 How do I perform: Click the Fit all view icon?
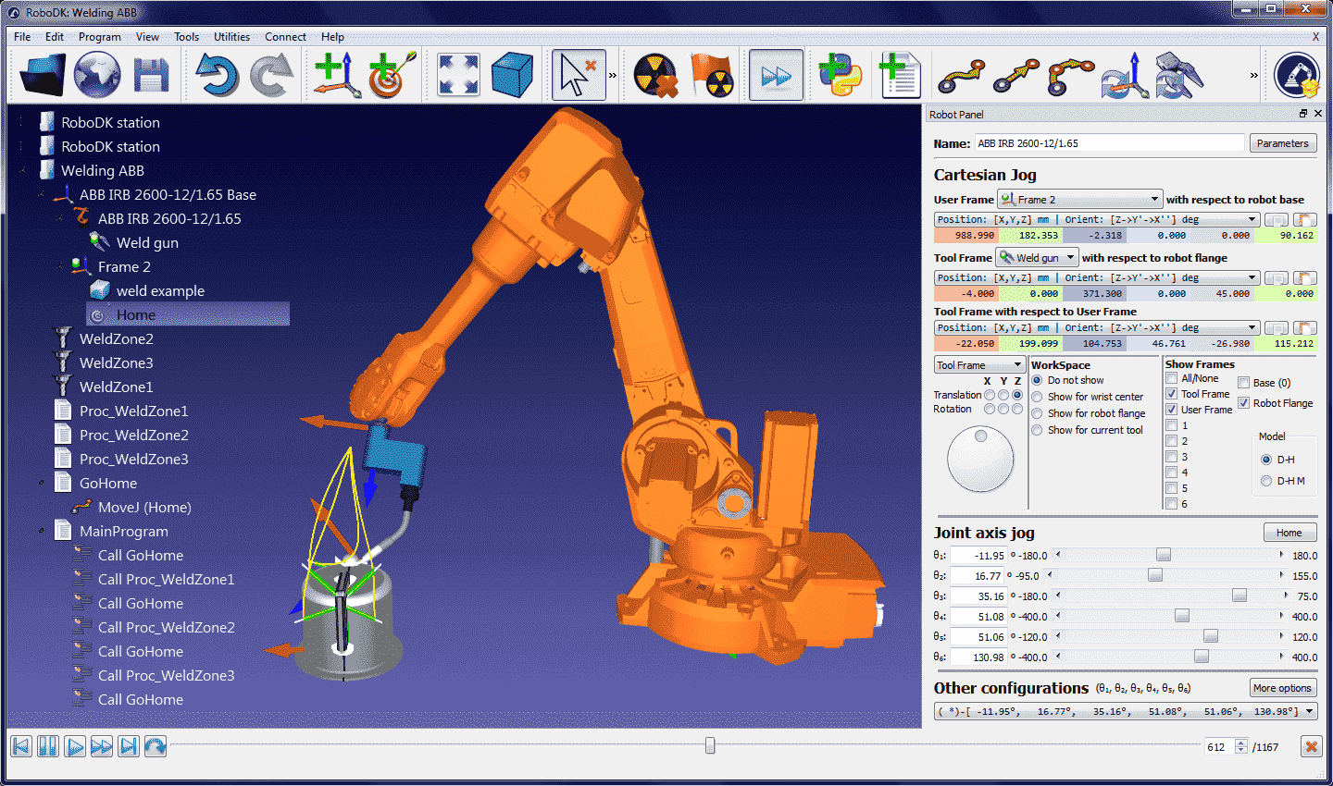pos(458,76)
